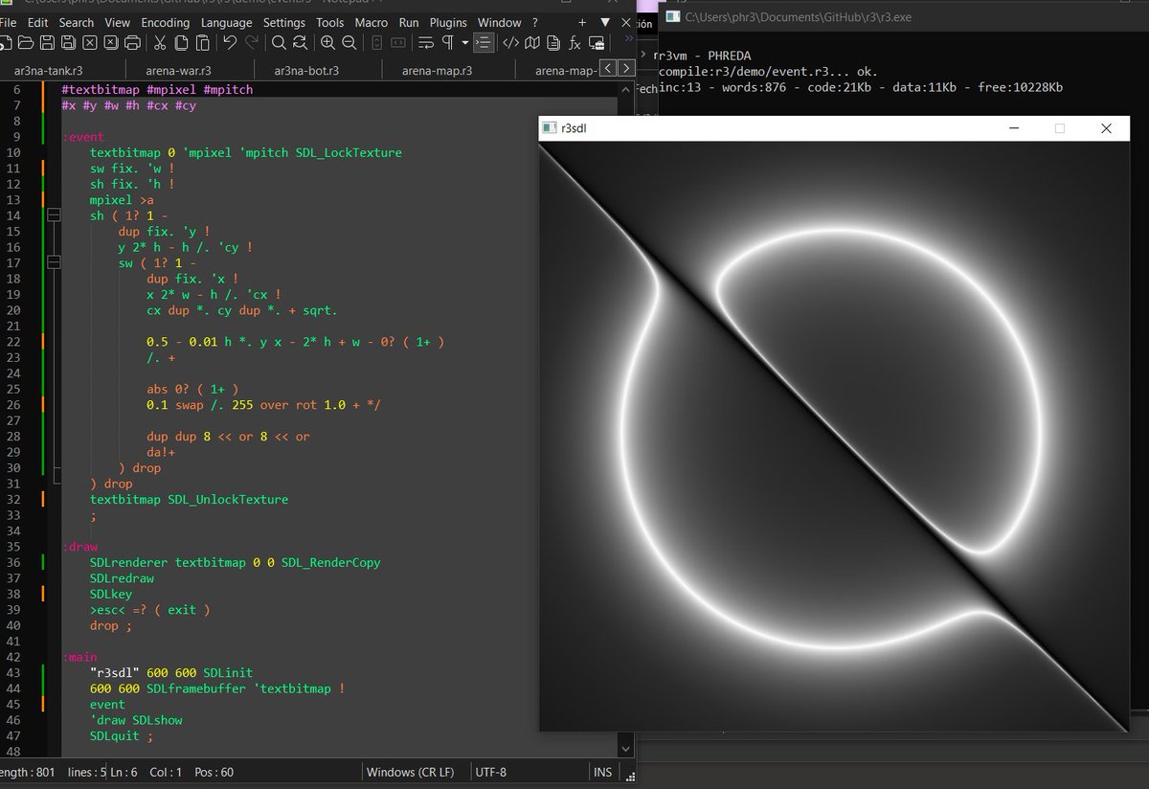
Task: Switch to the ar3na-bot.r3 tab
Action: [306, 70]
